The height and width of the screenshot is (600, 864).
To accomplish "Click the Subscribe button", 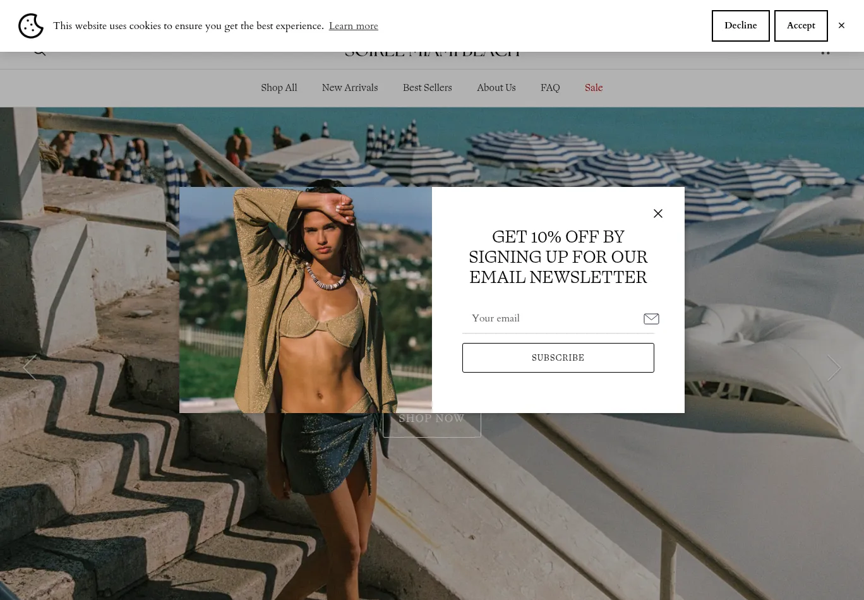I will [558, 357].
